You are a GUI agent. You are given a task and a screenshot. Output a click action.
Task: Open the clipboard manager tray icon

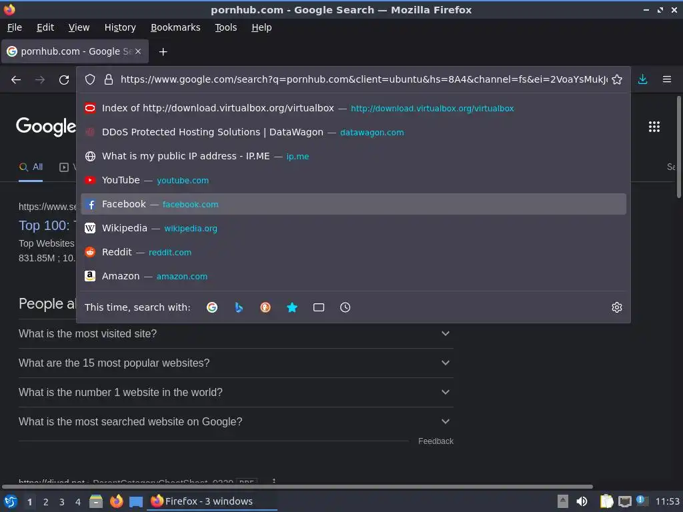(606, 501)
